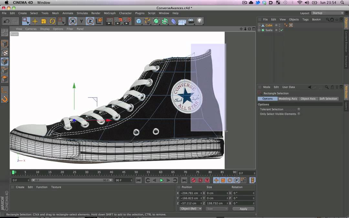Viewport: 349px width, 218px height.
Task: Click the preview range bar slider
Action: tap(72, 180)
